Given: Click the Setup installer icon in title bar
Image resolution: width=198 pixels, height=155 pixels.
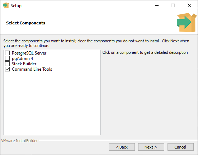Looking at the screenshot, I should [x=6, y=5].
